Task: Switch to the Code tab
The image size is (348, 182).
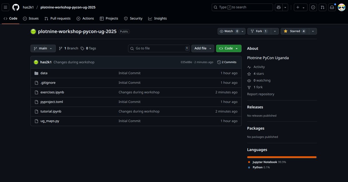Action: tap(10, 18)
